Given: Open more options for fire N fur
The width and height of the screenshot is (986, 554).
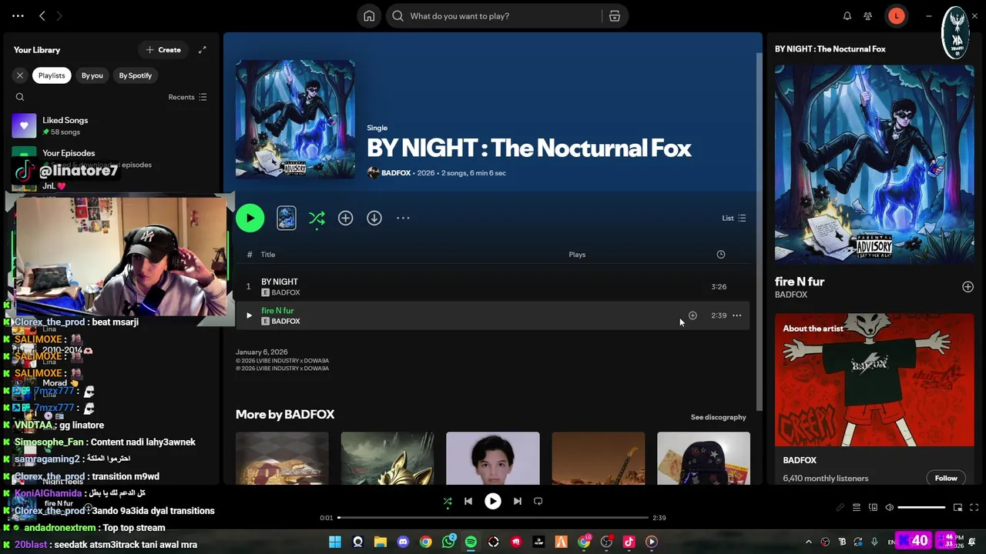Looking at the screenshot, I should click(736, 315).
